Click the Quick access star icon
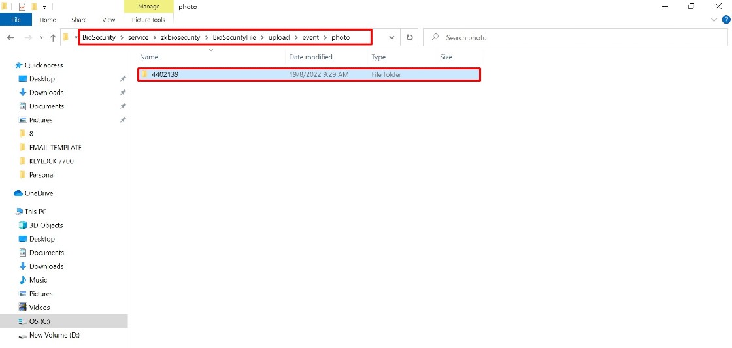The height and width of the screenshot is (348, 732). pyautogui.click(x=19, y=65)
